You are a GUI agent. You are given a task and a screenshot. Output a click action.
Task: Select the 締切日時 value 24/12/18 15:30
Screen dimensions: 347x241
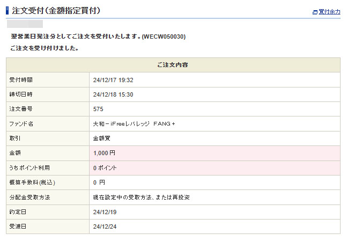click(113, 94)
